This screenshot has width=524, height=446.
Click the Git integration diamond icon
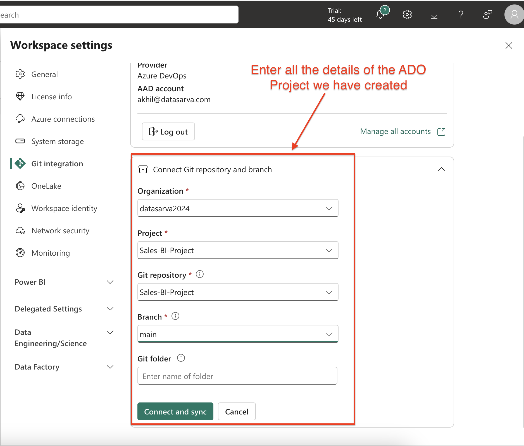coord(20,164)
